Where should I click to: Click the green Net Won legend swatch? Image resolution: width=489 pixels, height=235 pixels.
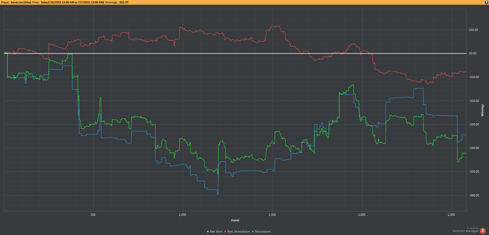(x=208, y=232)
